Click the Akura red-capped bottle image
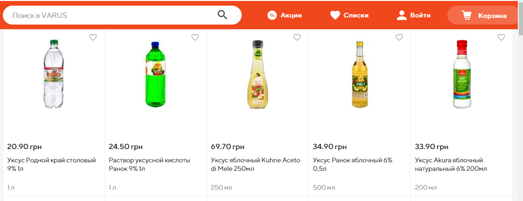Screen dimensions: 523x201 pos(461,75)
